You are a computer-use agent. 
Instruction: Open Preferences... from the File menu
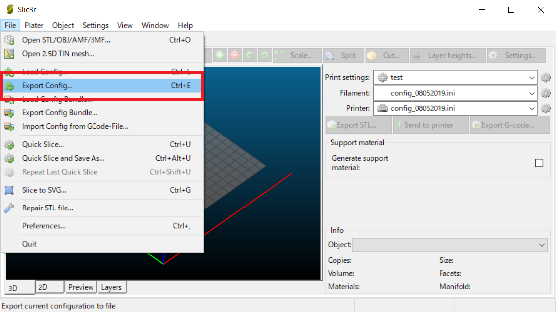[102, 226]
